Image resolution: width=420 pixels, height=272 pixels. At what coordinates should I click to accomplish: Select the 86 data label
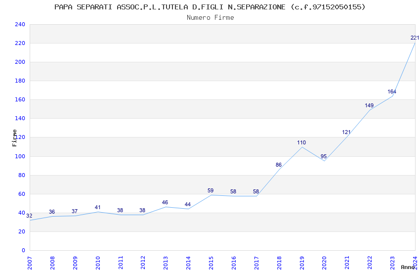(x=279, y=165)
